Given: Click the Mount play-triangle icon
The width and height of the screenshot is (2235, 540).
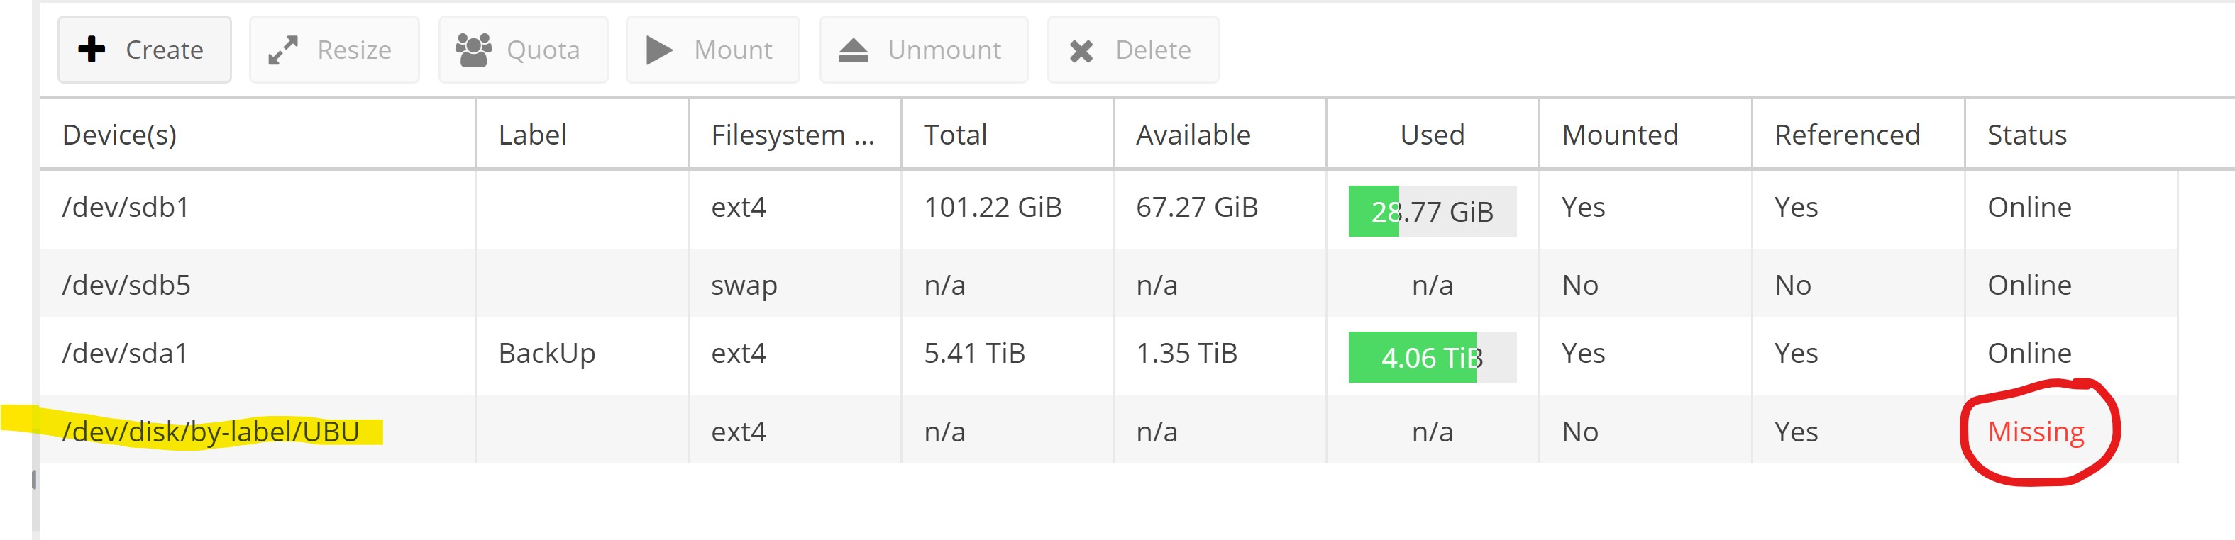Looking at the screenshot, I should pos(659,50).
